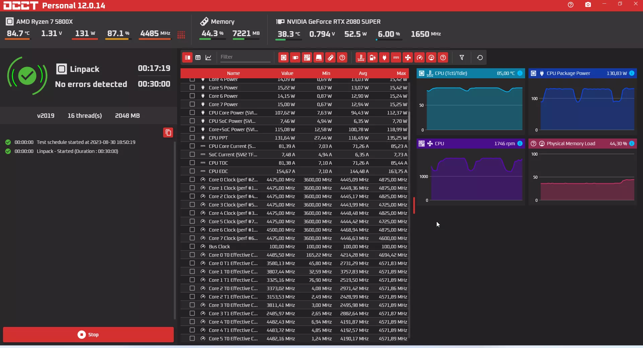Toggle the motherboard hardware filter icon
The width and height of the screenshot is (643, 348).
tap(307, 58)
